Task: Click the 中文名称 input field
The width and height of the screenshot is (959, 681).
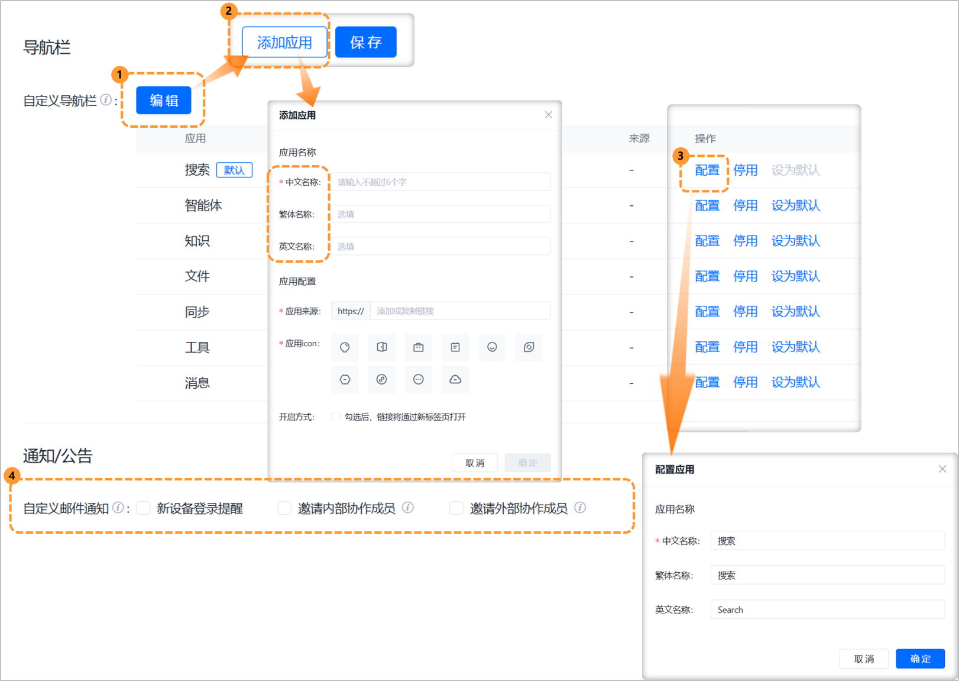Action: click(440, 182)
